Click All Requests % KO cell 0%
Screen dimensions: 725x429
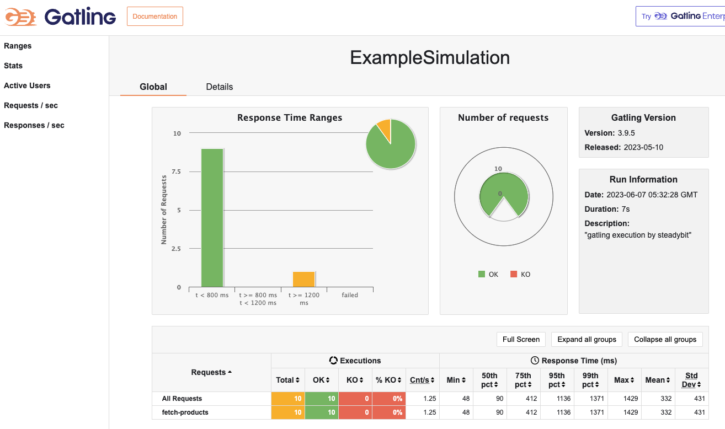pyautogui.click(x=389, y=399)
